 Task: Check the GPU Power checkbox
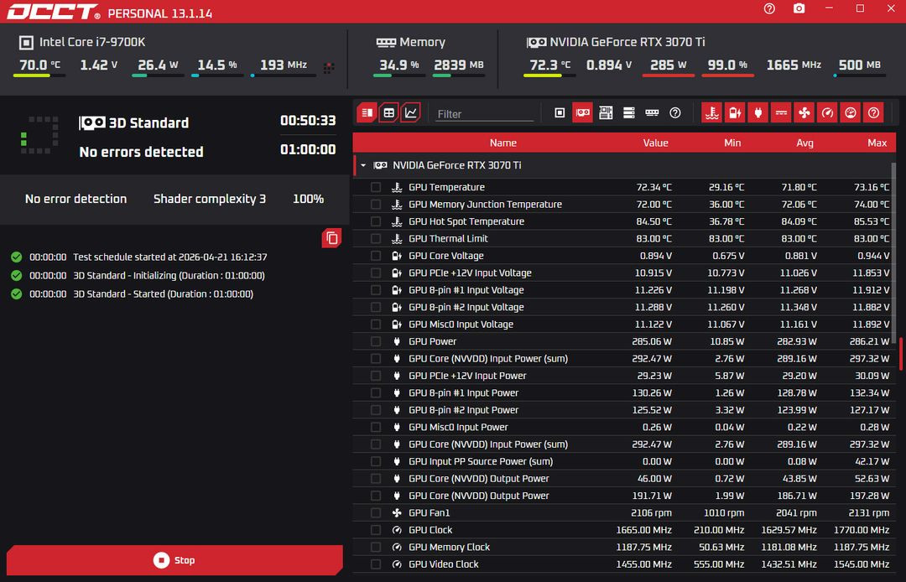(x=376, y=341)
